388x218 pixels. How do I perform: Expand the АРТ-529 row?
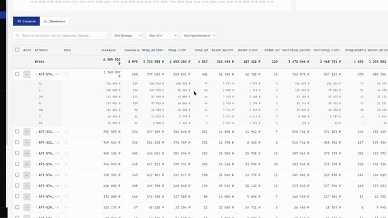tap(36, 208)
